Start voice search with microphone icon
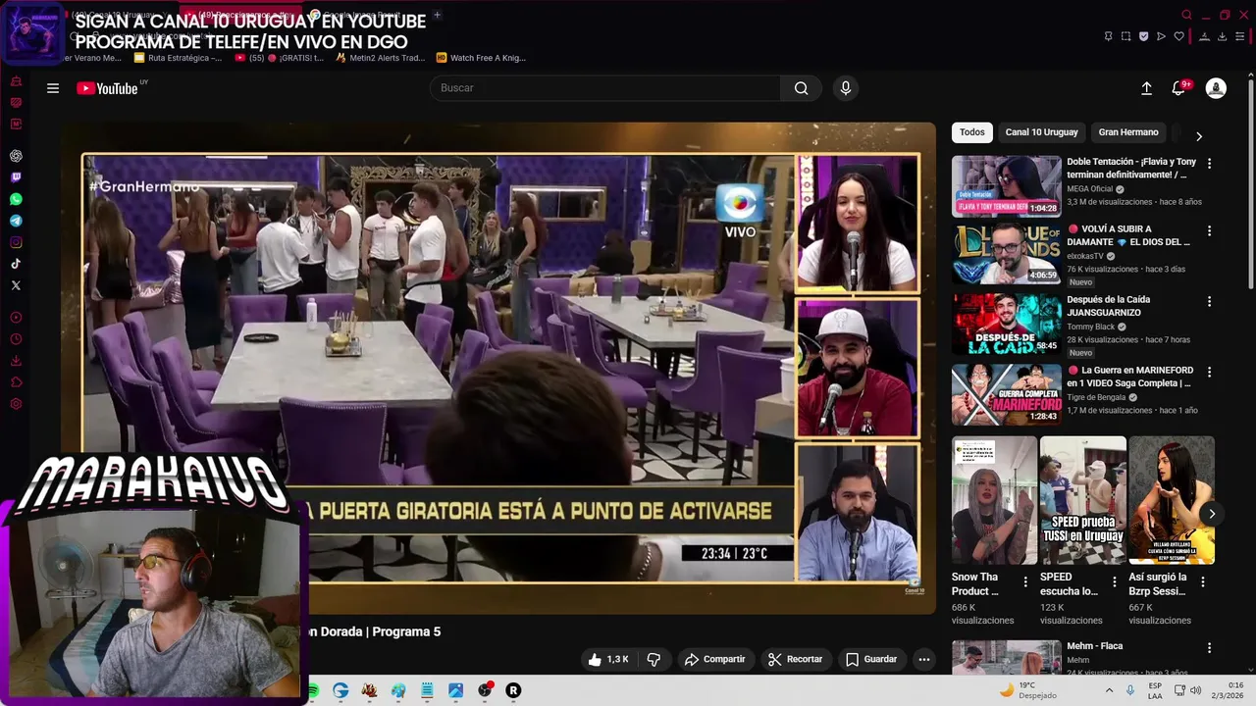1256x706 pixels. click(x=846, y=88)
